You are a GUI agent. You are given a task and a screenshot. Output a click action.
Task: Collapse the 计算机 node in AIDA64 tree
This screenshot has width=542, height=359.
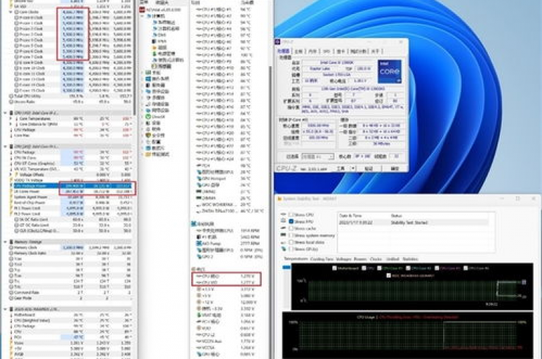pos(143,16)
